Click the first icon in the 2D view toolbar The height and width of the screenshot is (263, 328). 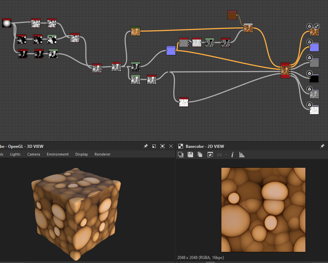tap(181, 155)
